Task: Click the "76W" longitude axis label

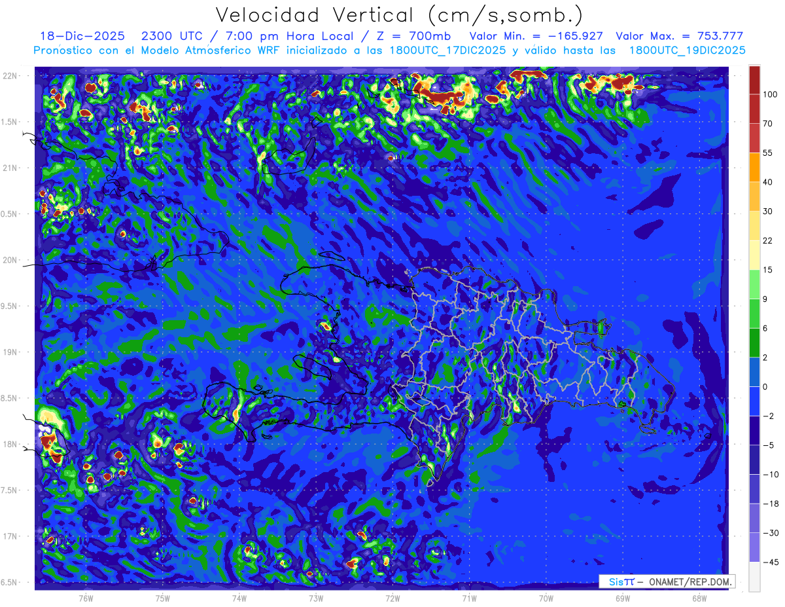Action: click(x=86, y=597)
